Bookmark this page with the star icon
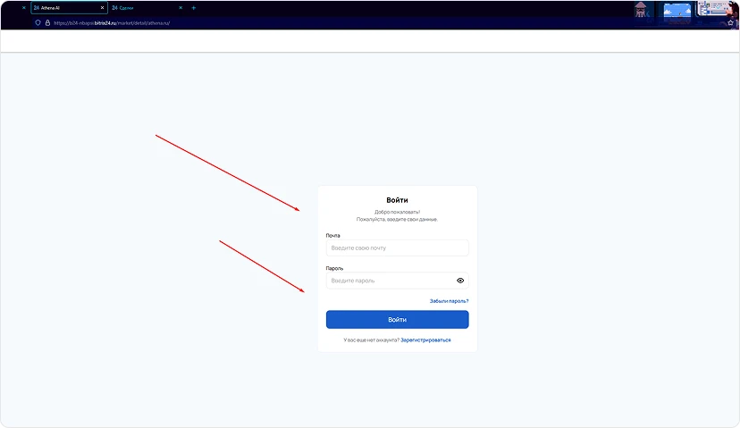The width and height of the screenshot is (740, 428). point(731,23)
